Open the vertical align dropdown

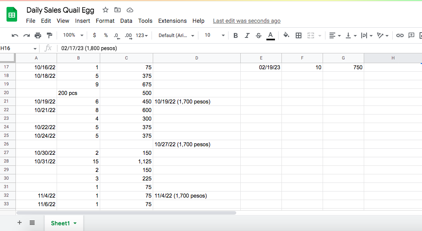(351, 35)
